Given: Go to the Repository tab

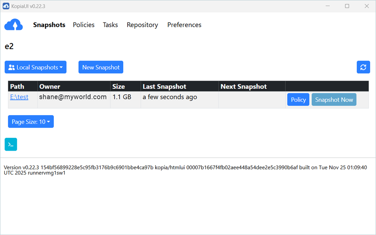Looking at the screenshot, I should 142,25.
